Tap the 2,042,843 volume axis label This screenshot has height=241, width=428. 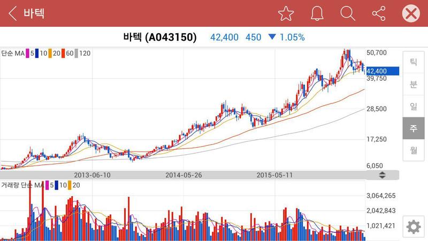[x=381, y=210]
